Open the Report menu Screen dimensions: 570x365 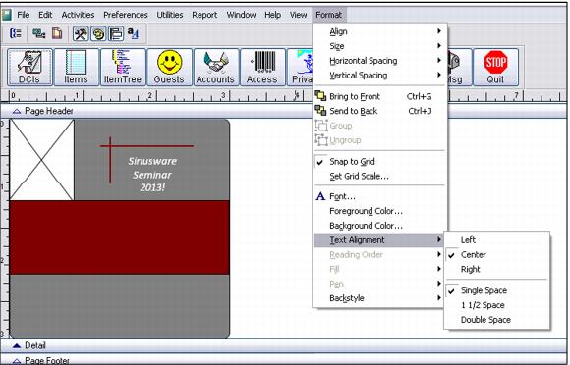pyautogui.click(x=204, y=15)
